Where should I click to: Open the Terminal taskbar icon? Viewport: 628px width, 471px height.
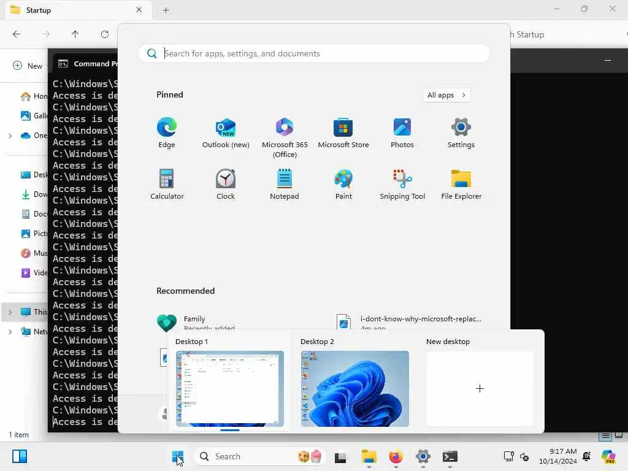click(x=450, y=456)
